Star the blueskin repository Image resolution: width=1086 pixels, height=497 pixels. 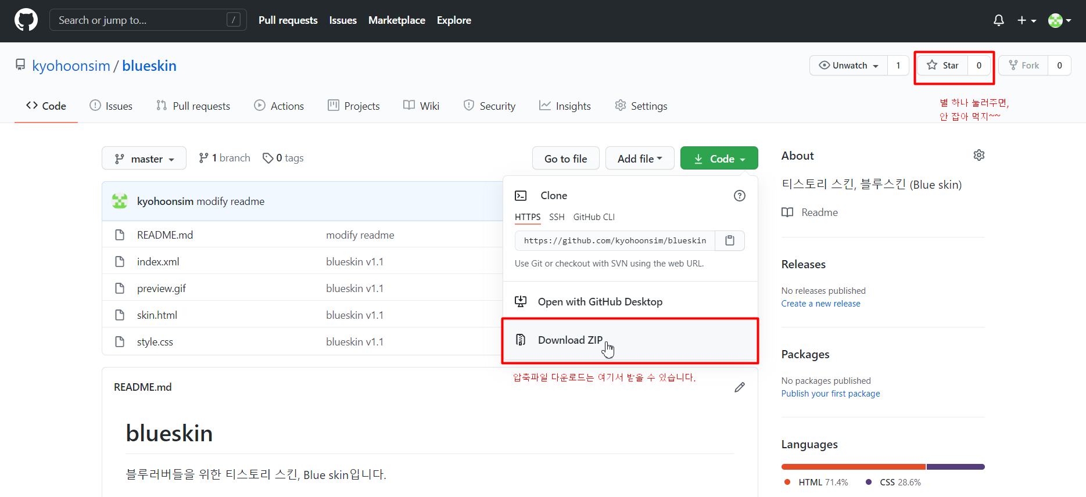(x=942, y=65)
